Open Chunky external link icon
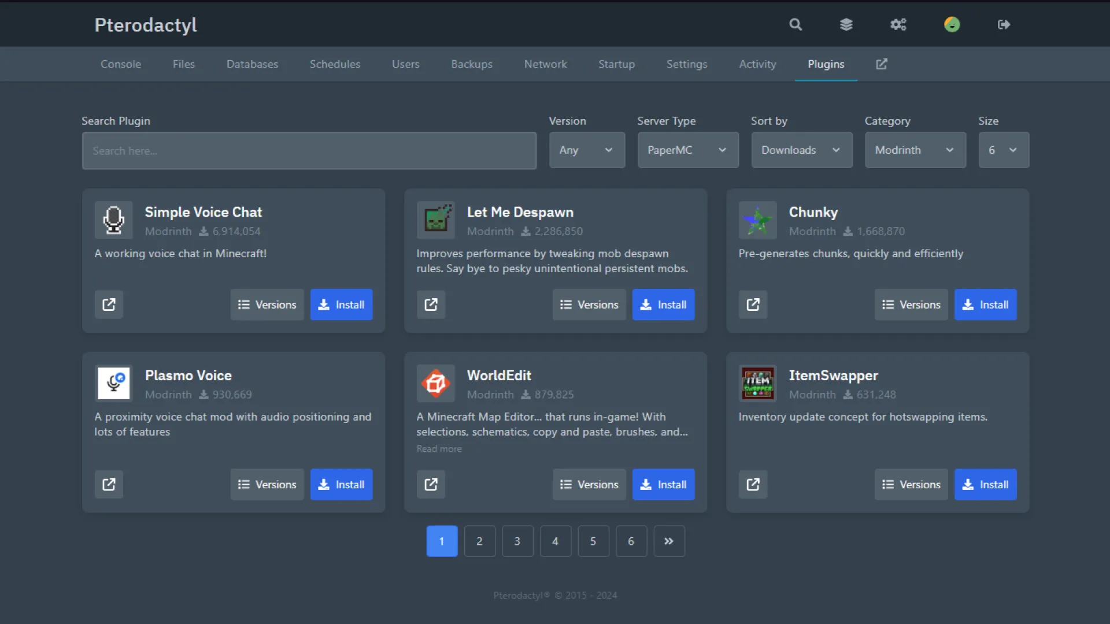 pos(753,304)
